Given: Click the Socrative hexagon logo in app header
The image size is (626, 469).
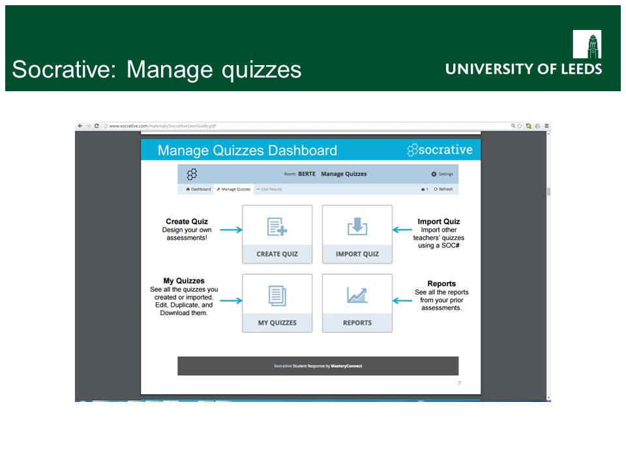Looking at the screenshot, I should [x=192, y=174].
